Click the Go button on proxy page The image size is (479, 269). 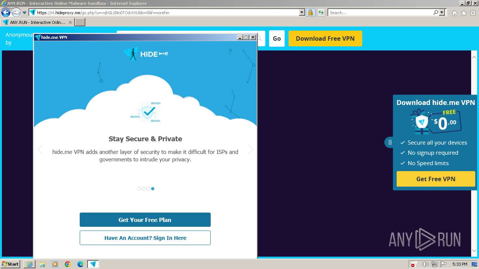277,38
